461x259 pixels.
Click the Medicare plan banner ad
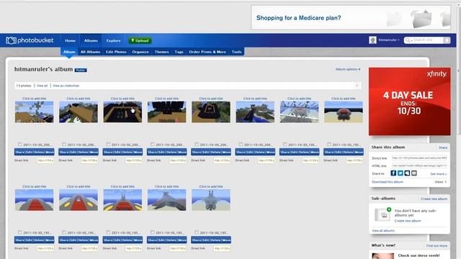click(x=351, y=17)
